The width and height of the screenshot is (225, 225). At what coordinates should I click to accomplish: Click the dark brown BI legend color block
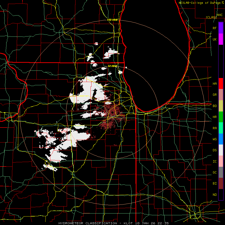tap(221, 183)
